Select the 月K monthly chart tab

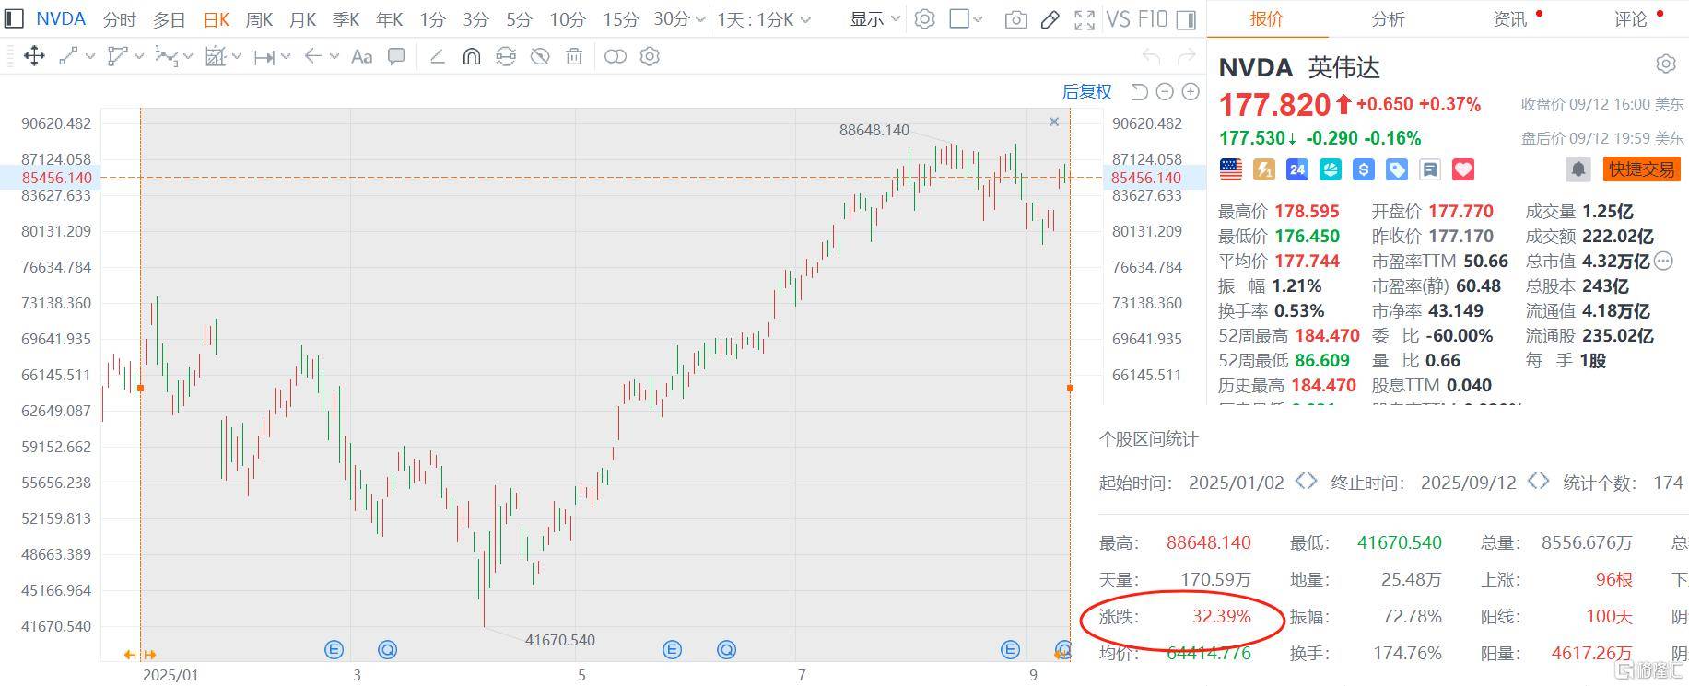click(x=302, y=19)
